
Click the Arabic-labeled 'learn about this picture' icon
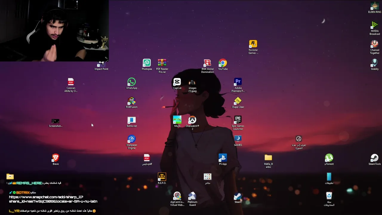tap(299, 142)
